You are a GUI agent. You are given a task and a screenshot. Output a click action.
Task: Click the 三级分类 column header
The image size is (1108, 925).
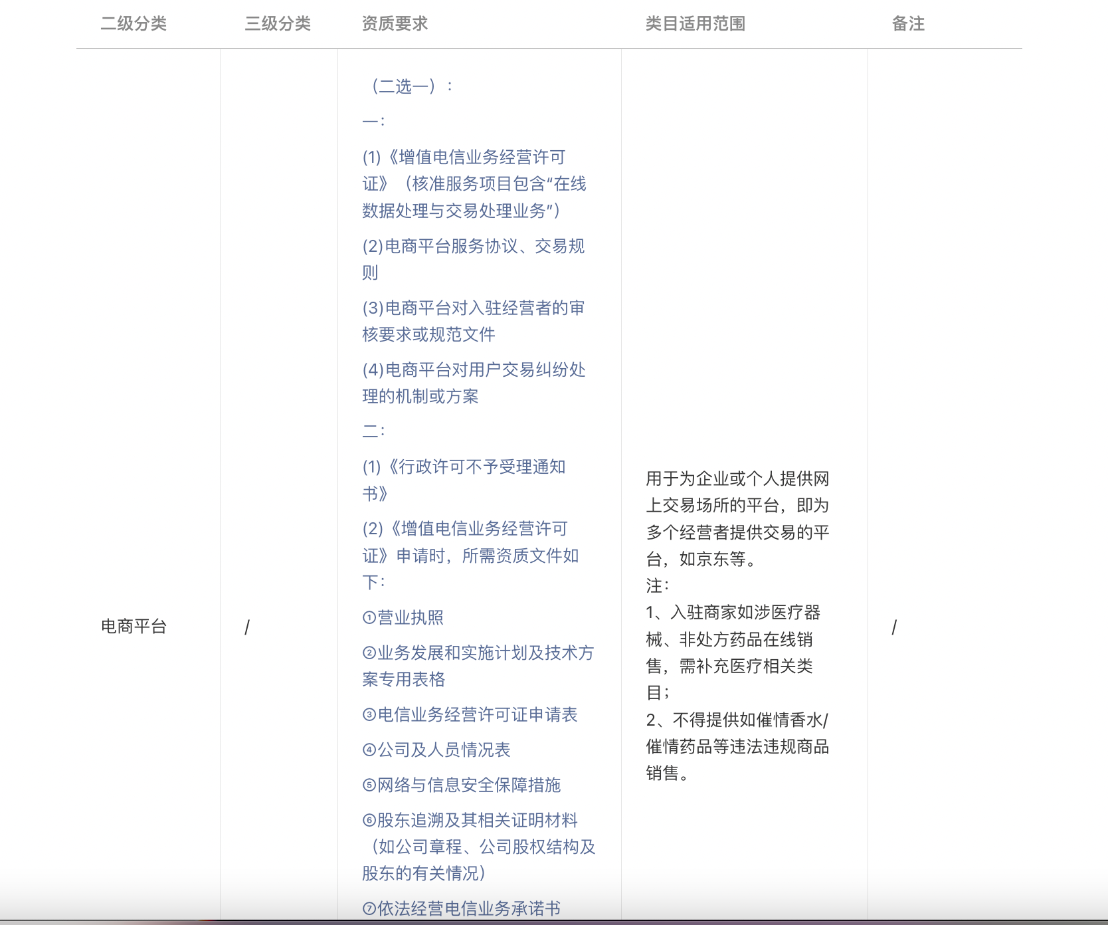point(278,24)
